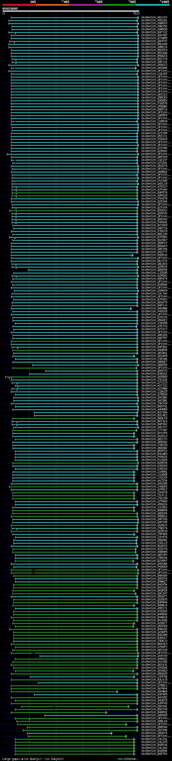Select hit label UniRef100_Q9D8E6
The height and width of the screenshot is (761, 172).
pos(154,100)
